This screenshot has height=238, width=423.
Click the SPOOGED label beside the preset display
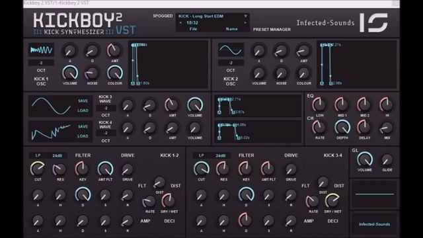click(163, 16)
